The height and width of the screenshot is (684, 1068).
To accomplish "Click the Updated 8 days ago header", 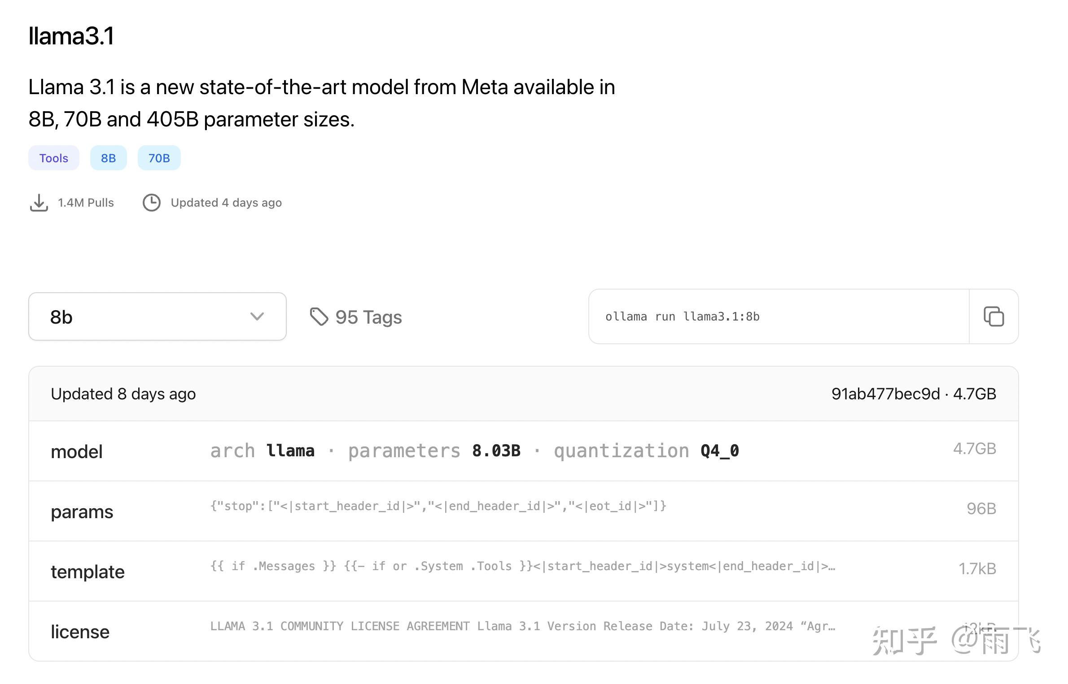I will [123, 394].
